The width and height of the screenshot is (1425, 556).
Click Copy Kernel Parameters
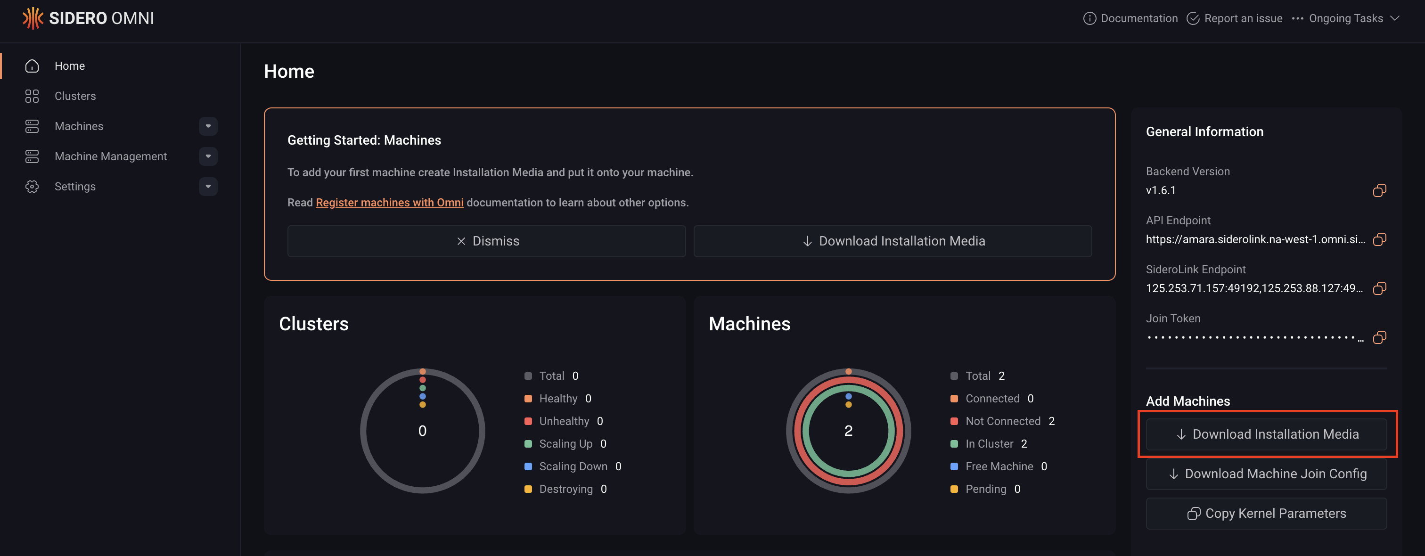1266,514
